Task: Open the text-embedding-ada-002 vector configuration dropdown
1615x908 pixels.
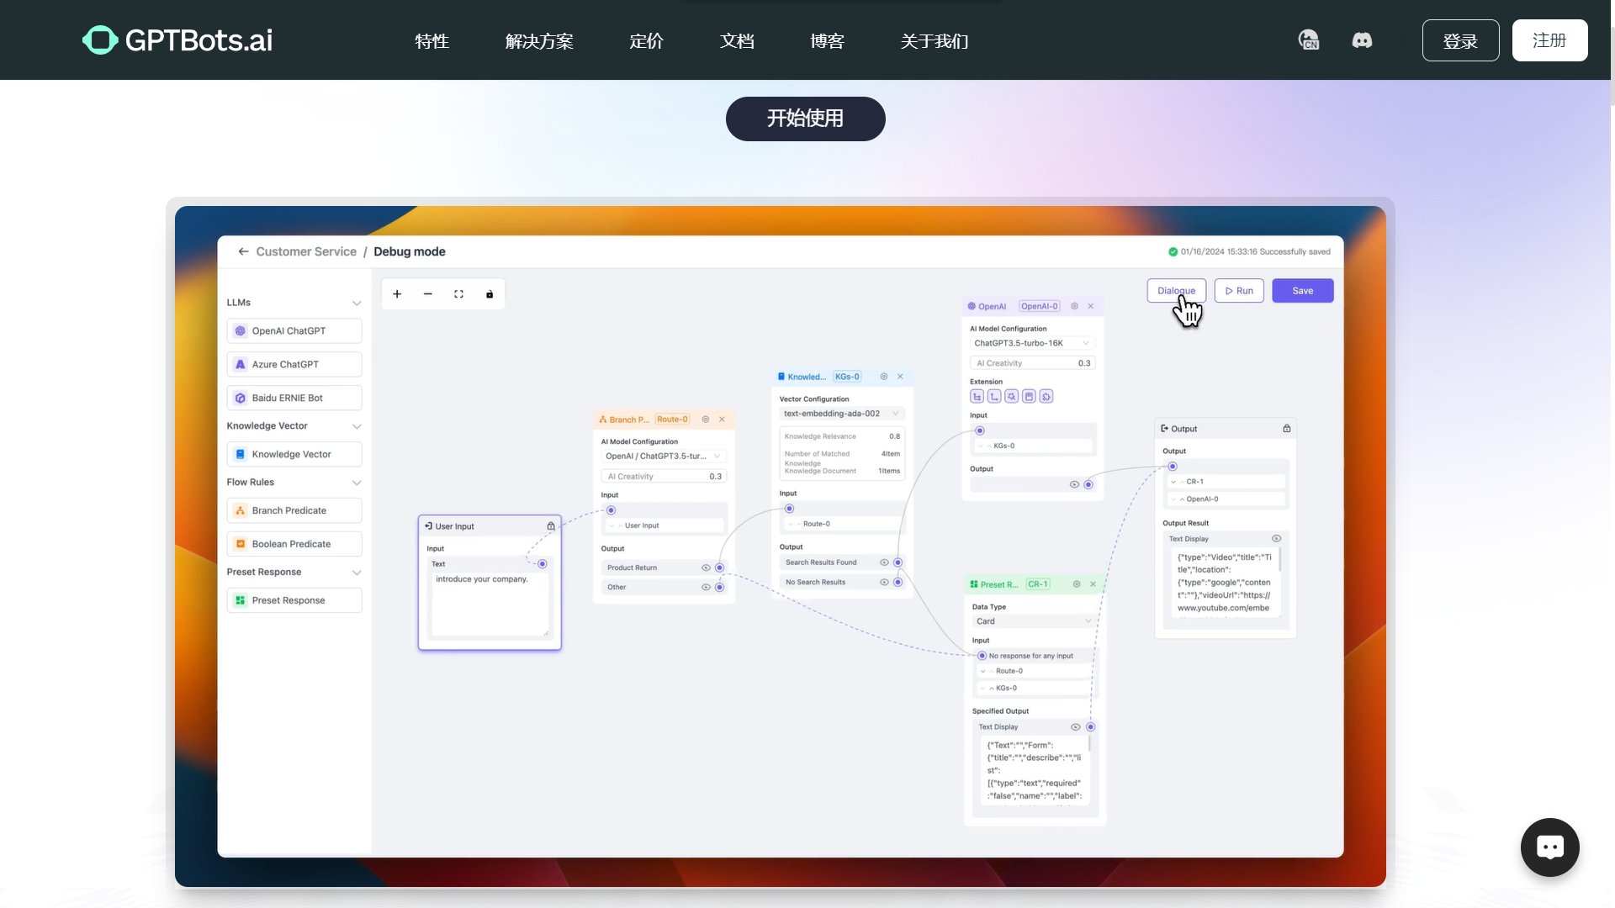Action: [840, 413]
